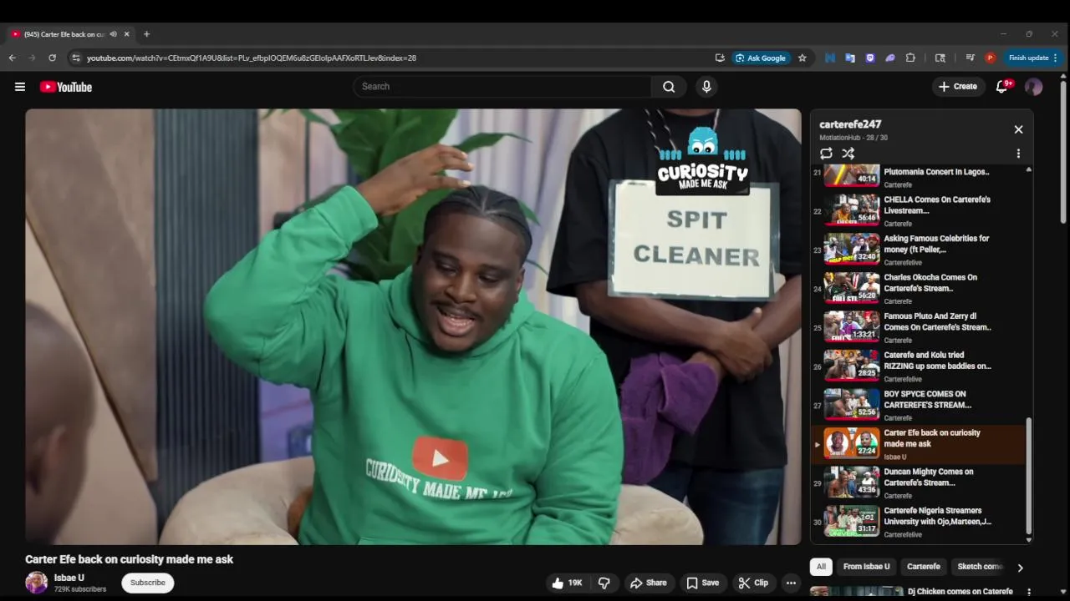
Task: Open the account avatar menu
Action: (1034, 87)
